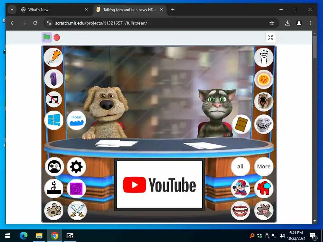Open the notification center
This screenshot has height=242, width=323.
tap(313, 236)
